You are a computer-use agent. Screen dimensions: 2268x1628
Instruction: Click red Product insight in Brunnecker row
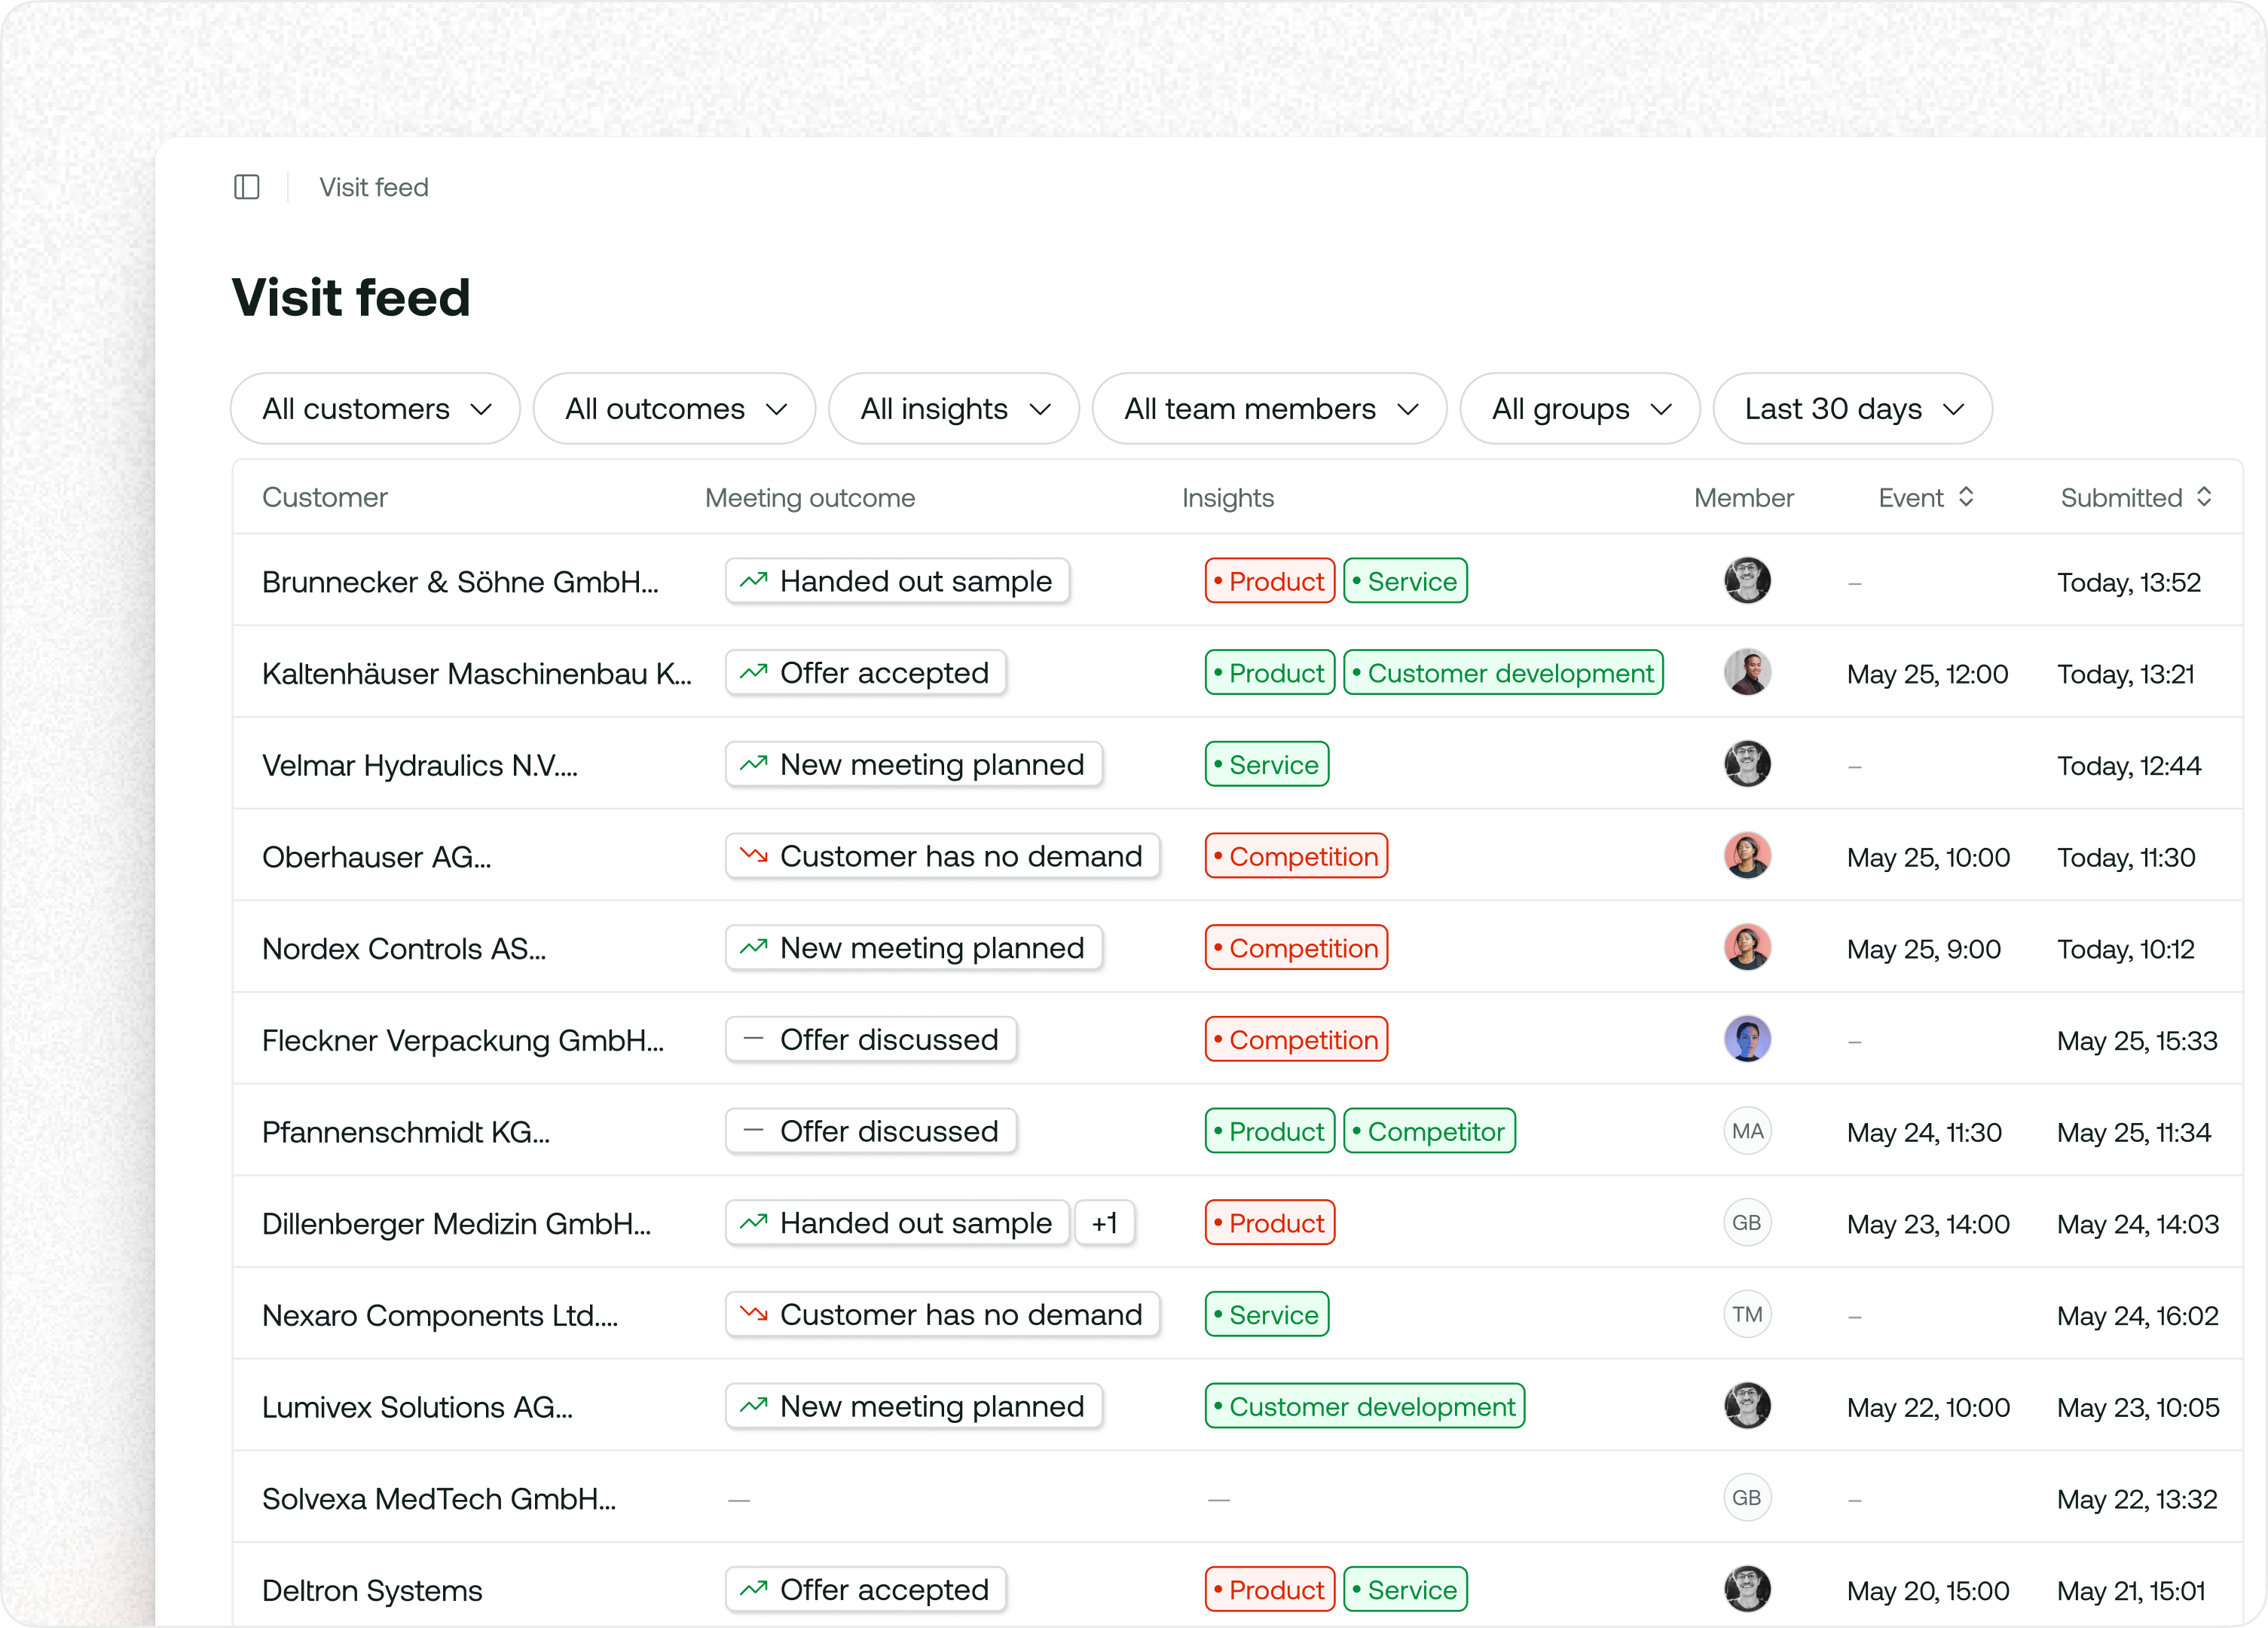click(1269, 581)
